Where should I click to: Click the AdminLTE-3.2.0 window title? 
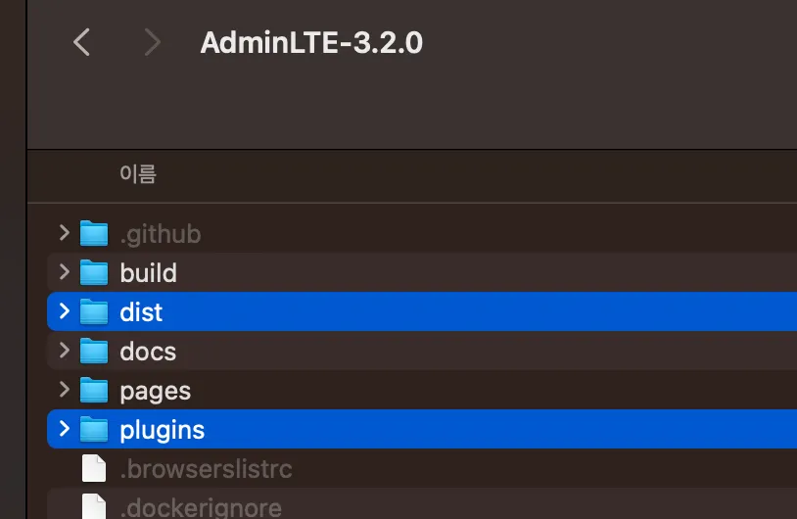pyautogui.click(x=311, y=43)
